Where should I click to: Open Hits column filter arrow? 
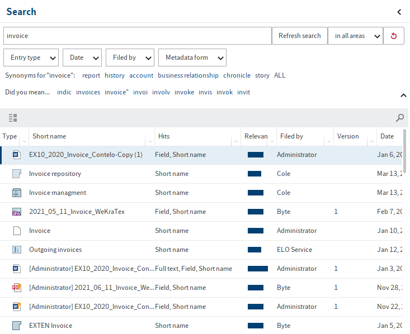point(236,141)
